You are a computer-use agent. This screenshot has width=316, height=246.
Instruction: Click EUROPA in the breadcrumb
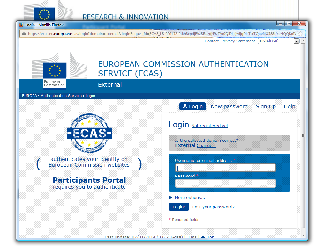(29, 96)
